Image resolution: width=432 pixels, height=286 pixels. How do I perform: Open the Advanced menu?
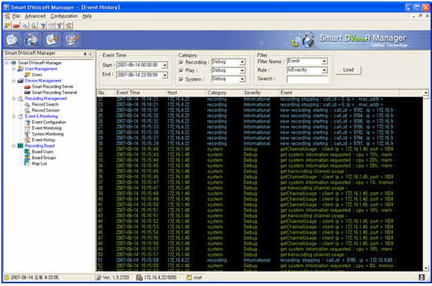pos(35,15)
